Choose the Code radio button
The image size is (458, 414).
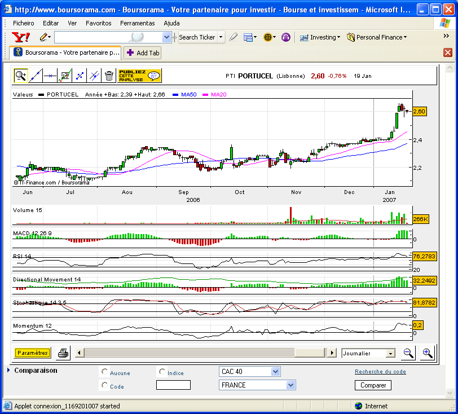click(104, 385)
